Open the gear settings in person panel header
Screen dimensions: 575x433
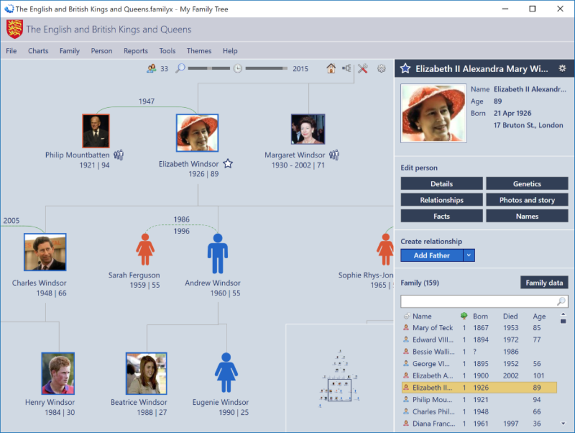click(562, 68)
